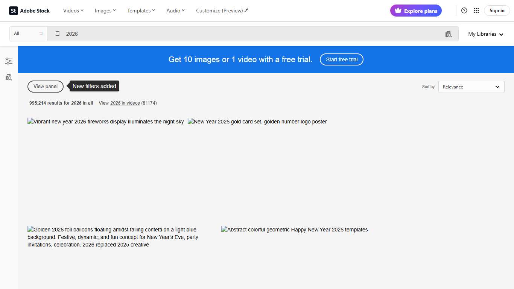Viewport: 514px width, 289px height.
Task: Open the Audio menu
Action: [175, 11]
